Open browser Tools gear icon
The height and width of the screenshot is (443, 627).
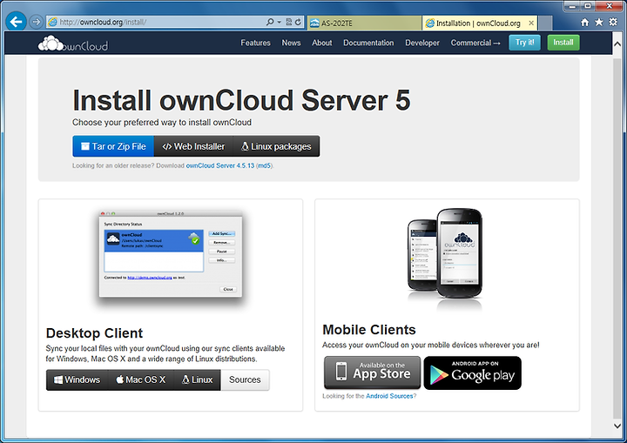(613, 22)
